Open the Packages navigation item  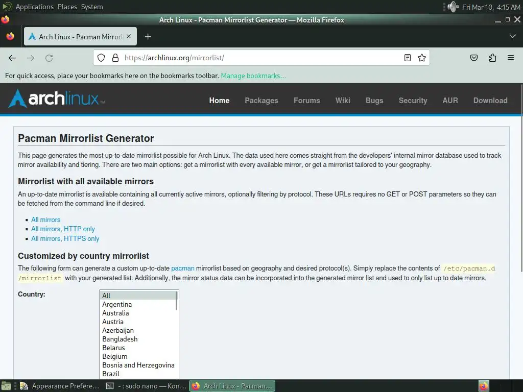coord(261,101)
